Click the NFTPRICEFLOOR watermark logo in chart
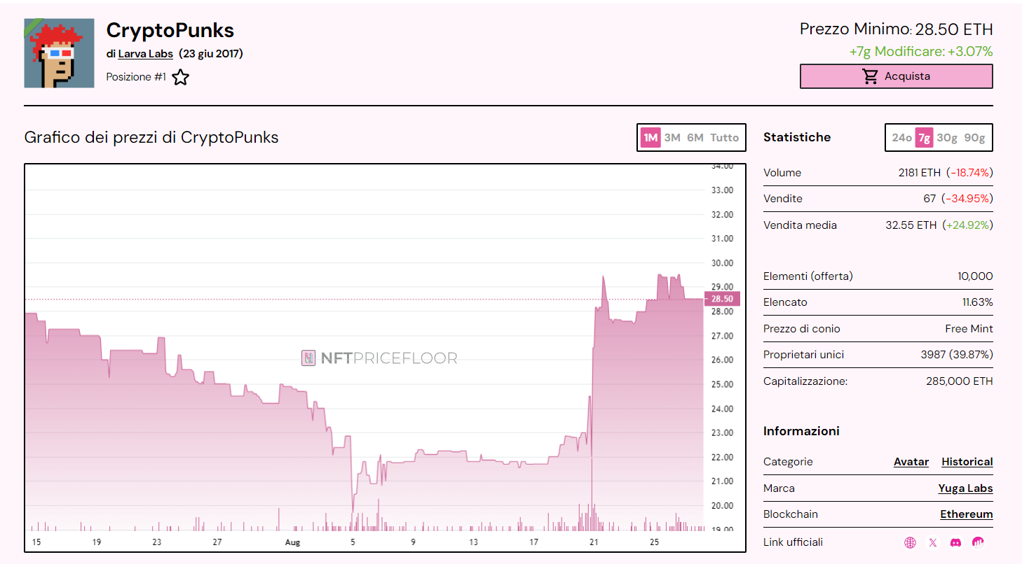This screenshot has width=1022, height=564. (x=379, y=358)
